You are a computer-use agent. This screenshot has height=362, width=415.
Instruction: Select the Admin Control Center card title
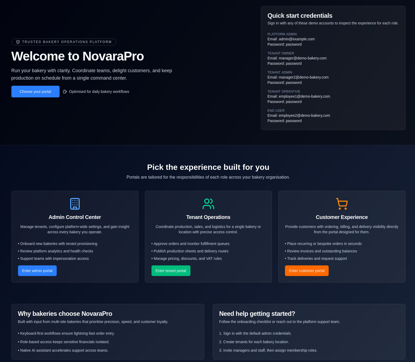[75, 217]
